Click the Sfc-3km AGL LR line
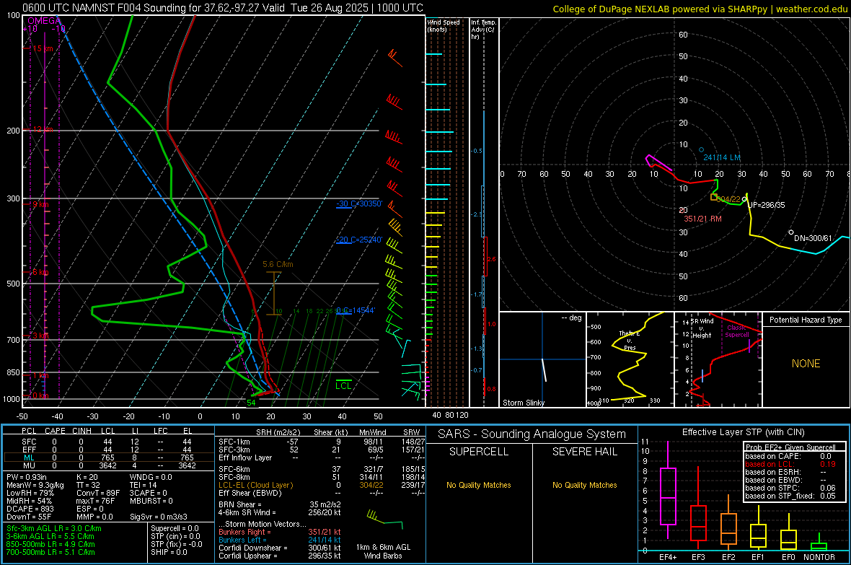Image resolution: width=851 pixels, height=565 pixels. coord(54,529)
